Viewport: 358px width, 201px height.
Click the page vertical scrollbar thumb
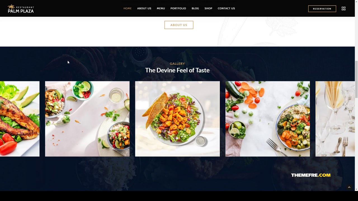pos(356,79)
